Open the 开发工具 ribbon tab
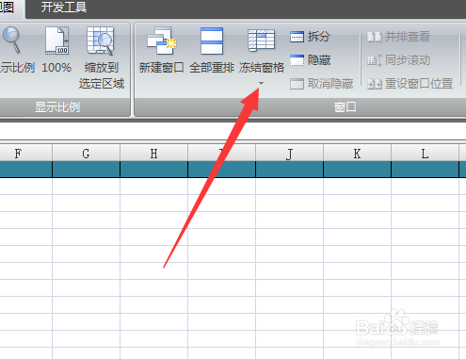Viewport: 466px width, 359px height. [64, 8]
